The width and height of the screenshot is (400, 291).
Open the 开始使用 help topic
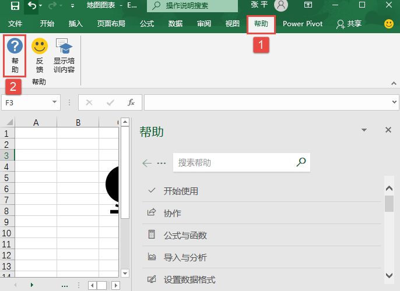click(262, 191)
